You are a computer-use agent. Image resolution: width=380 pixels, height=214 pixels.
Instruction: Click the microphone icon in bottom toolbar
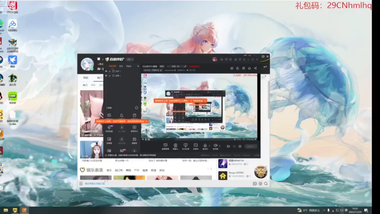click(205, 146)
